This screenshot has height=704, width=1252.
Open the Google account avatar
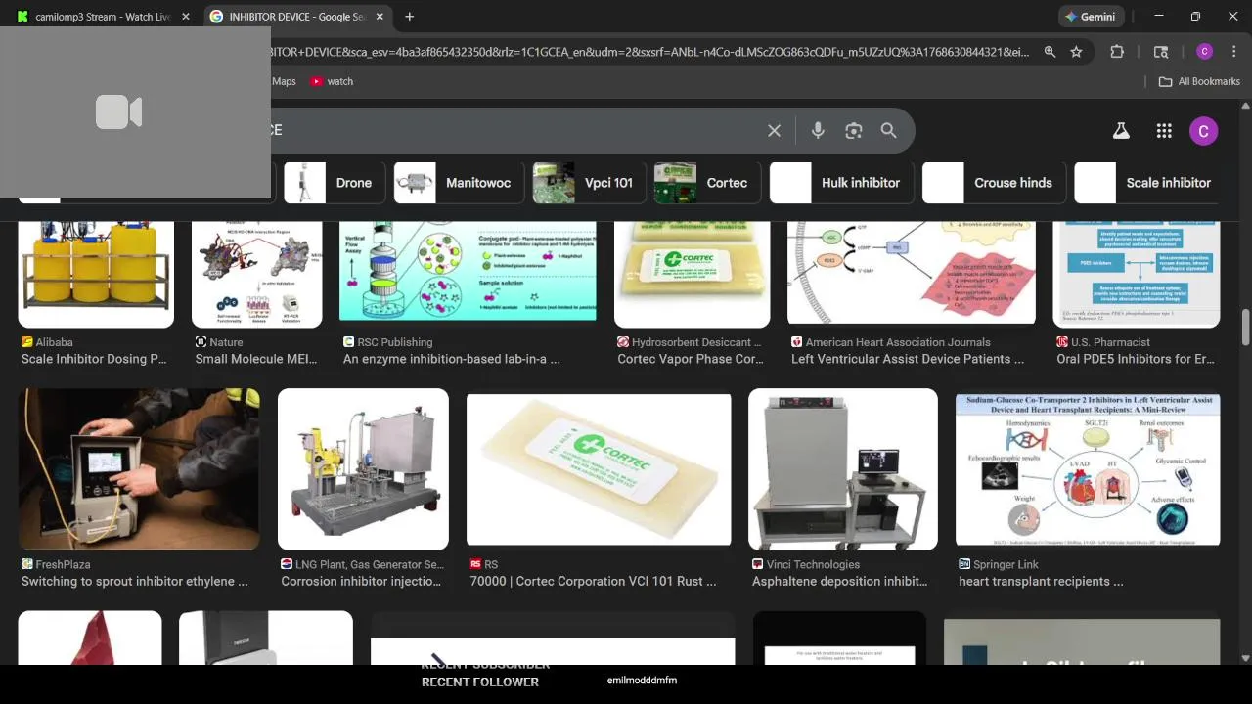click(1203, 130)
